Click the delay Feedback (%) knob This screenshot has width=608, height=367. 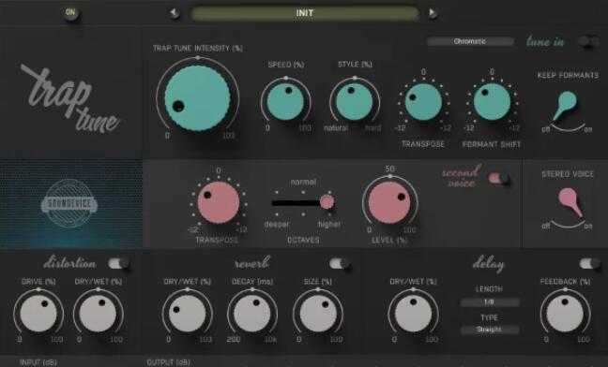click(x=565, y=314)
